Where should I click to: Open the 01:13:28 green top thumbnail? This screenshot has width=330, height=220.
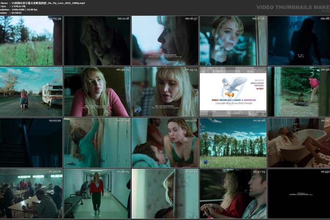point(165,143)
